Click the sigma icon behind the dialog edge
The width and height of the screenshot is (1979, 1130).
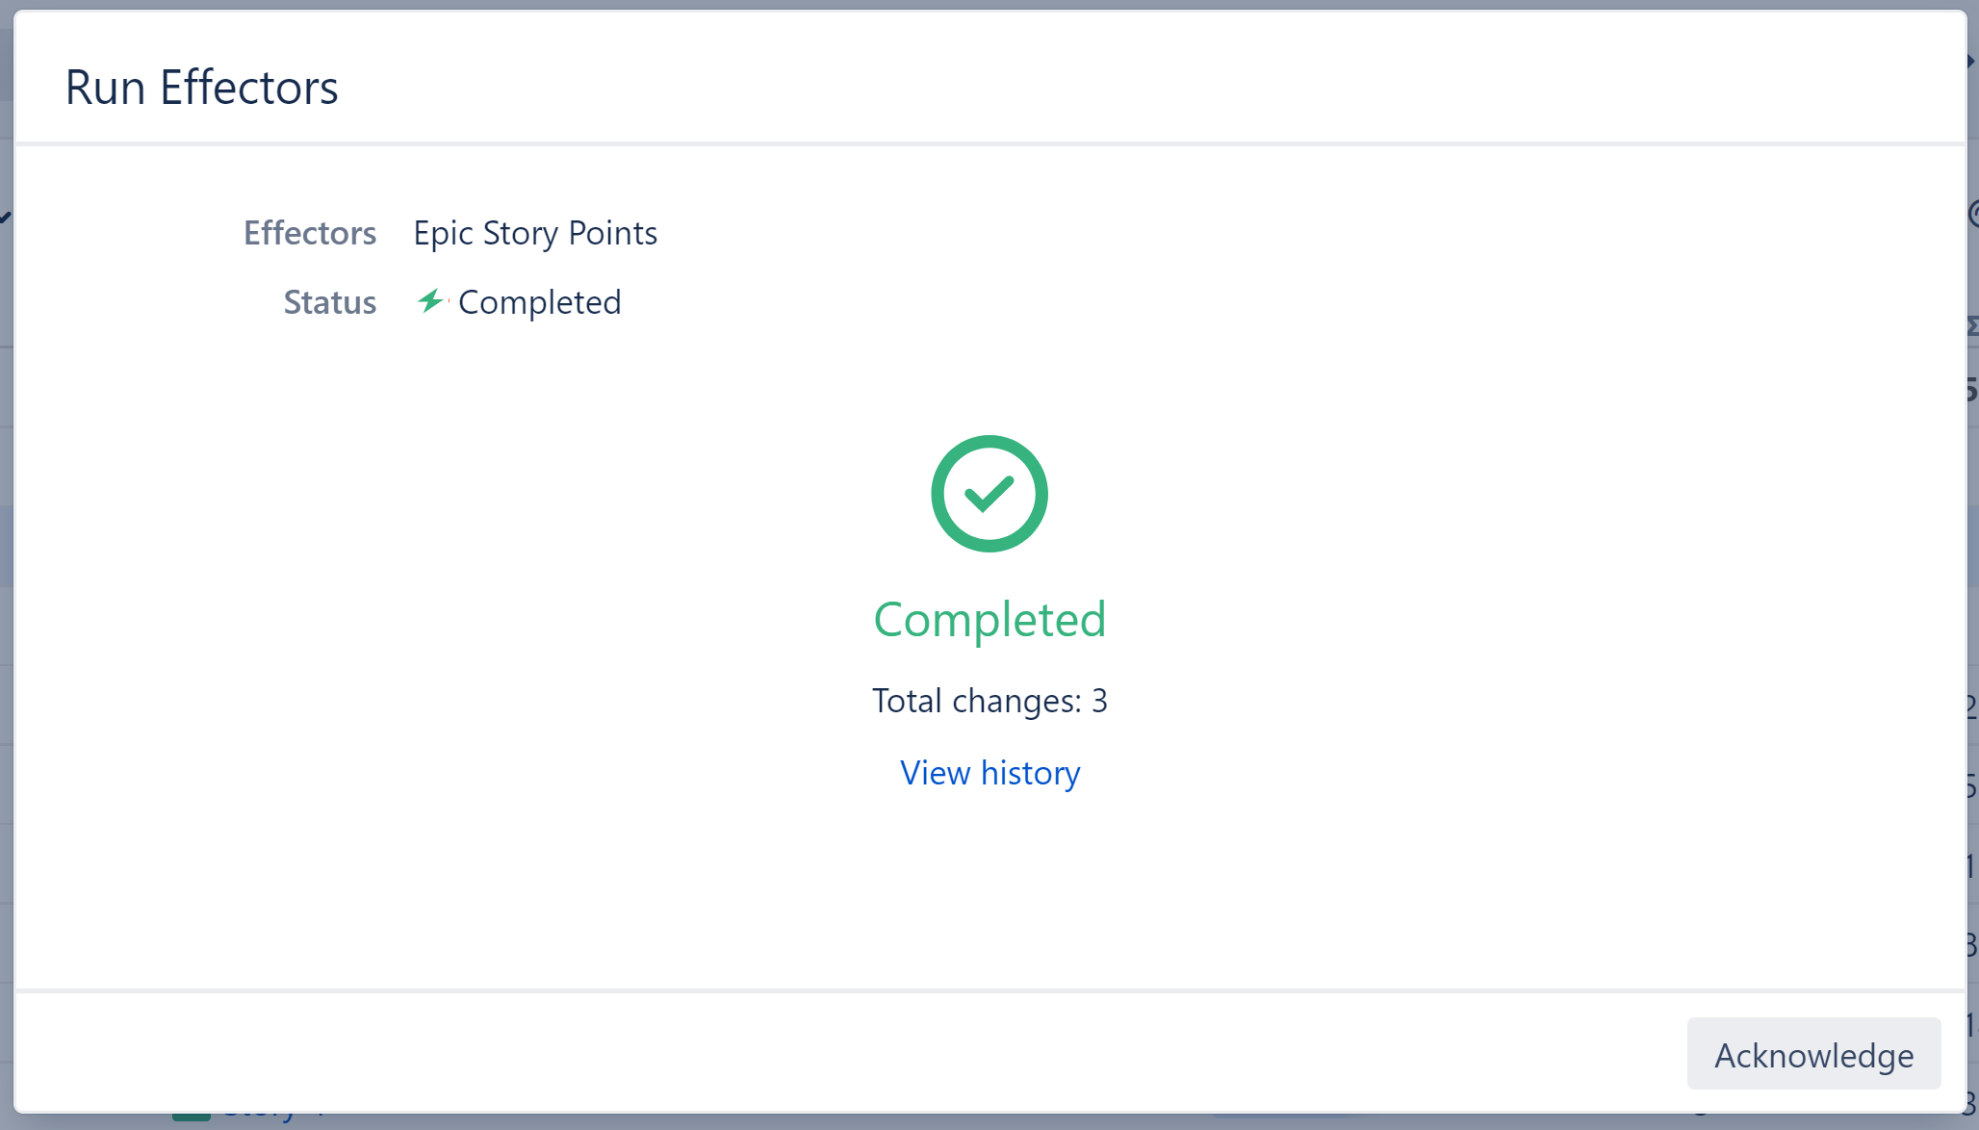(x=1972, y=326)
